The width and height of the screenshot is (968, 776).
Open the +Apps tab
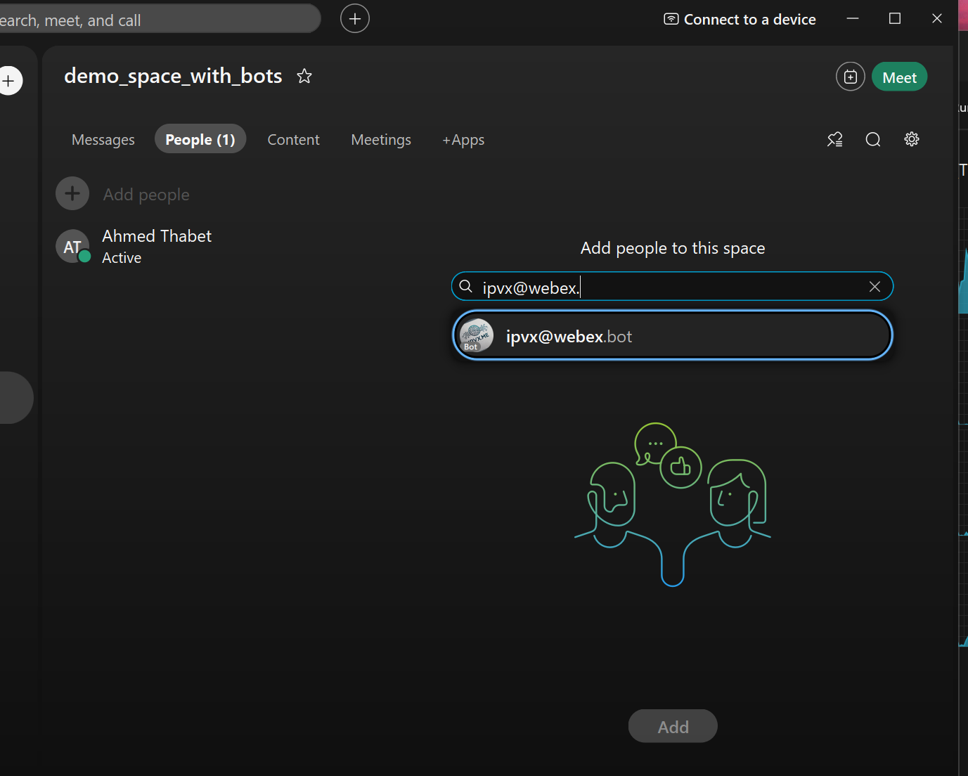point(463,140)
